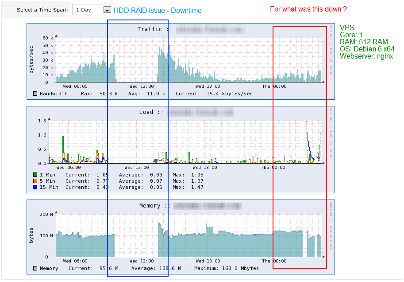Click the orange 5 Min legend square

pos(35,181)
